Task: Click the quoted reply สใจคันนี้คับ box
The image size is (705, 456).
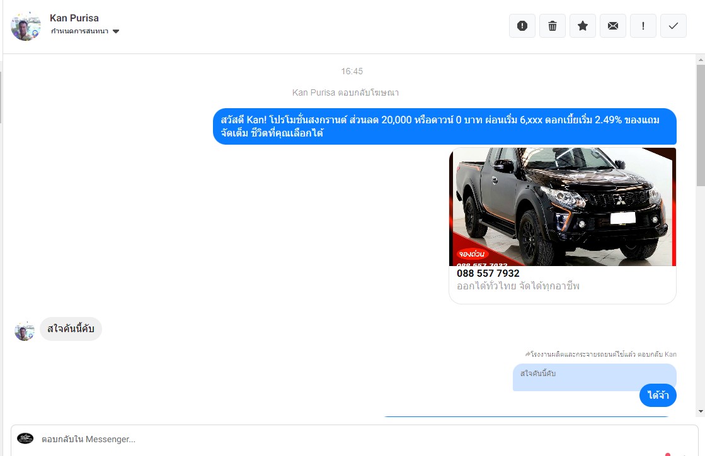Action: pyautogui.click(x=594, y=377)
